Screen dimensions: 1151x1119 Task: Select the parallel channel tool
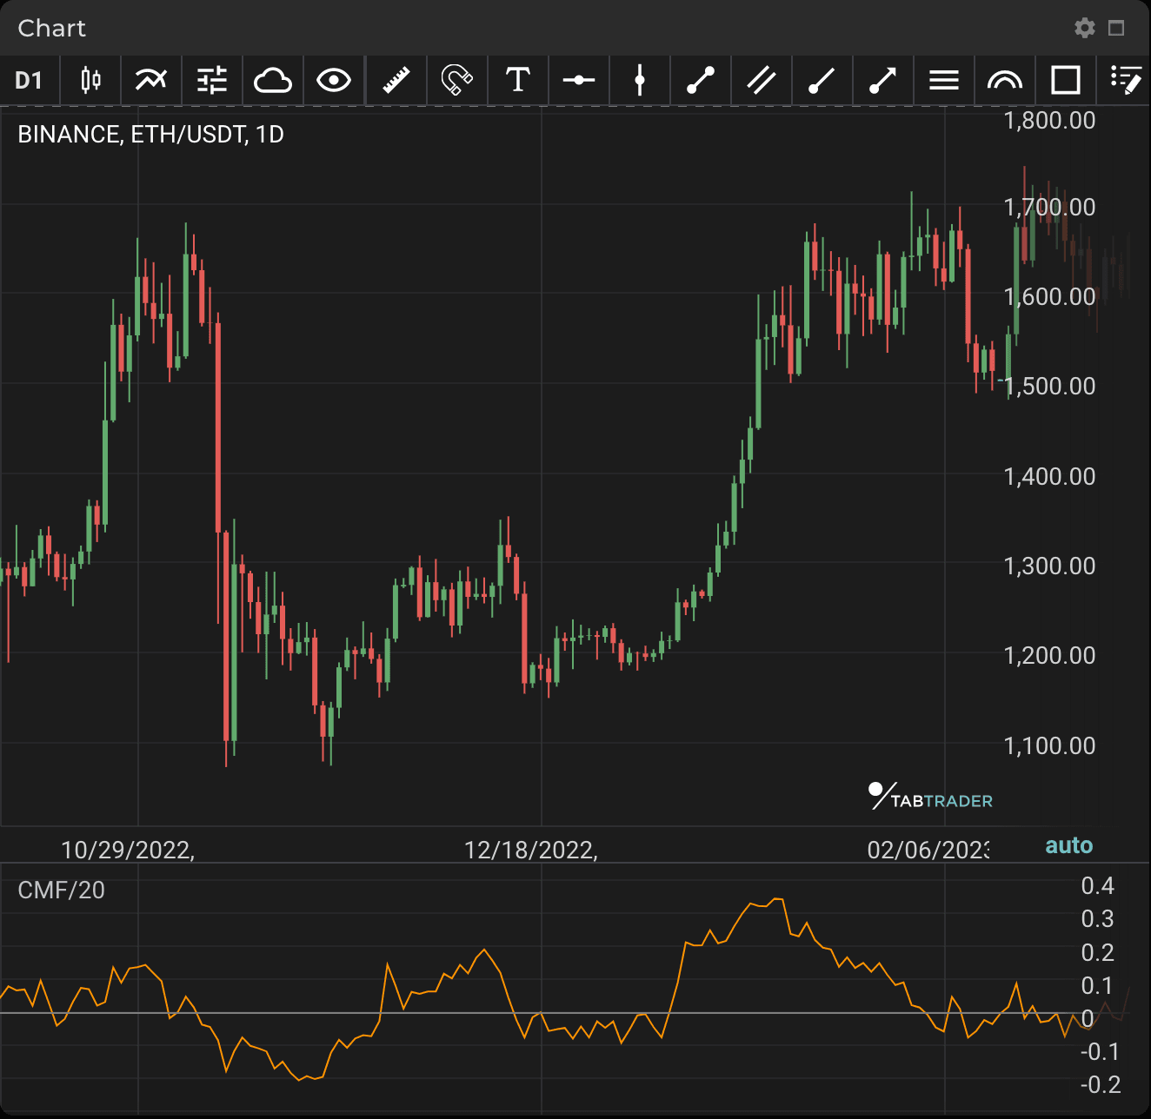762,81
